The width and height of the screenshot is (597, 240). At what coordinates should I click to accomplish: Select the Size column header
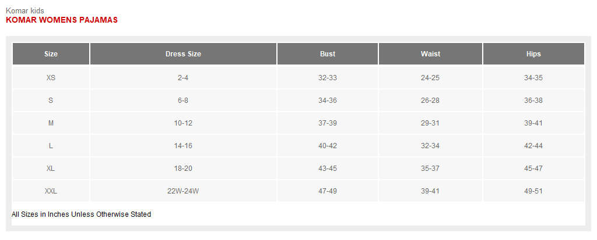click(x=51, y=54)
